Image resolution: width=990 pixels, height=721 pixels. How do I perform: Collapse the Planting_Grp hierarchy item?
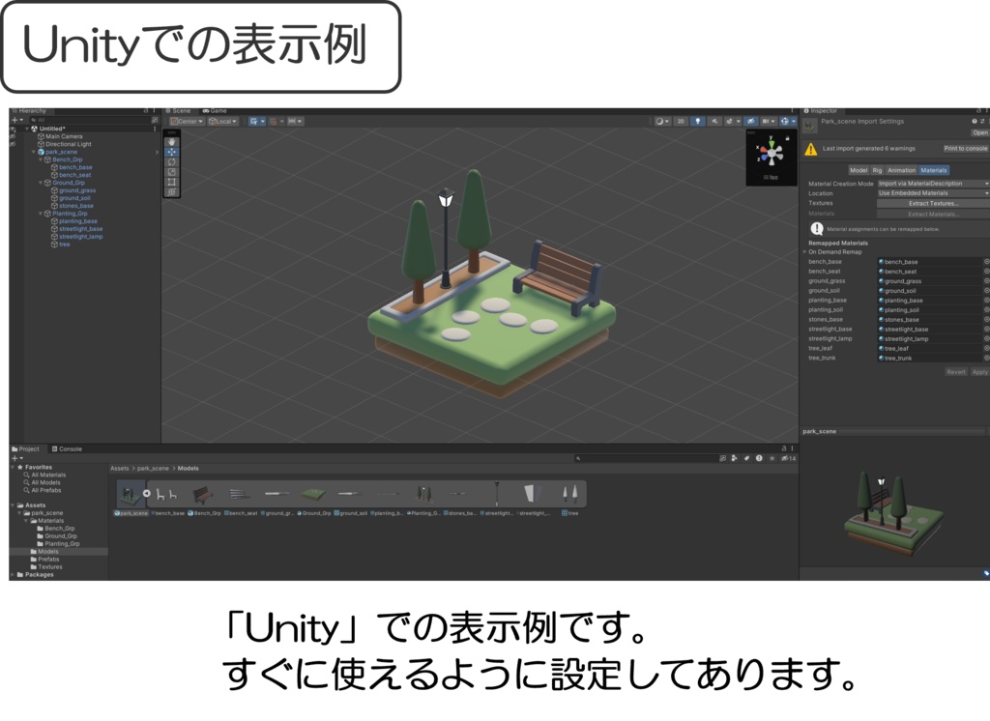[x=41, y=214]
